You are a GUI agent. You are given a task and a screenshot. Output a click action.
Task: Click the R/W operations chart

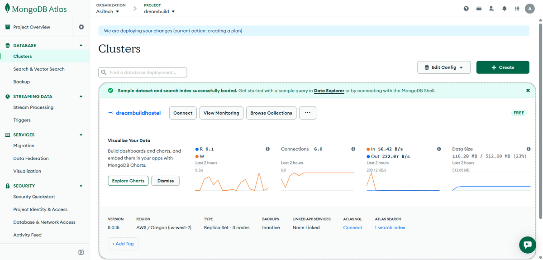(232, 181)
